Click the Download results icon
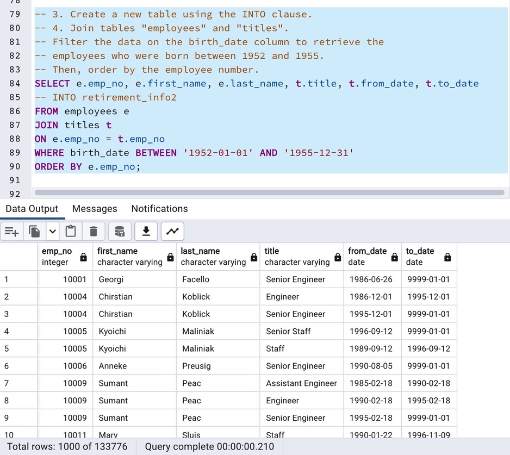Screen dimensions: 510x455 click(x=146, y=232)
